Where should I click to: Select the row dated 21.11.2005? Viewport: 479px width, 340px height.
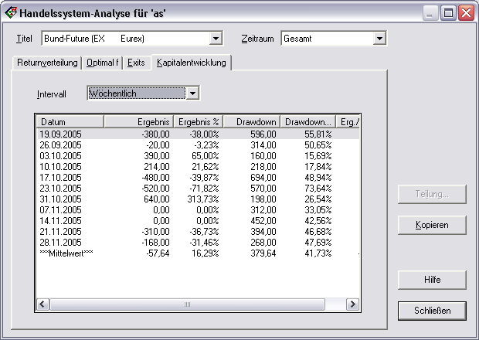(x=198, y=232)
